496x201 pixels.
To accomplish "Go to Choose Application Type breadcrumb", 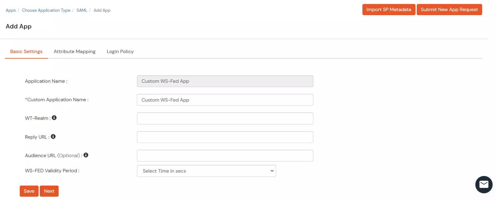I will [x=46, y=10].
